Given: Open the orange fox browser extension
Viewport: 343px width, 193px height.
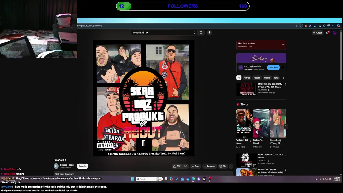Looking at the screenshot, I should coord(306,26).
